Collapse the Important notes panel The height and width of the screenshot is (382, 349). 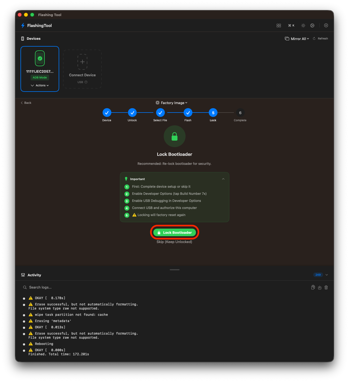pos(223,179)
